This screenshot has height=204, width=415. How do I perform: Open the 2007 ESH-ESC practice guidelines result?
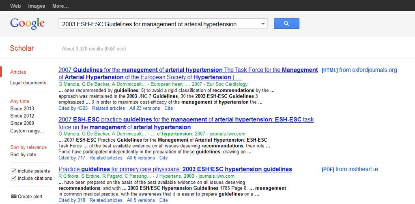coord(186,123)
